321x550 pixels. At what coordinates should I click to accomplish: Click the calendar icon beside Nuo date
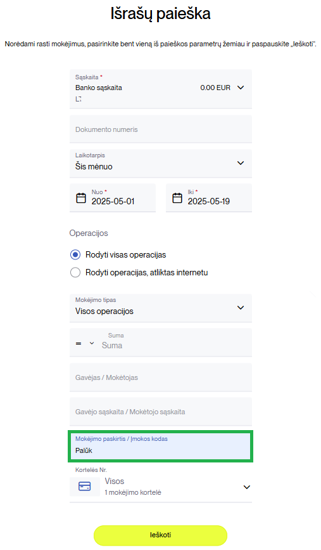(81, 198)
